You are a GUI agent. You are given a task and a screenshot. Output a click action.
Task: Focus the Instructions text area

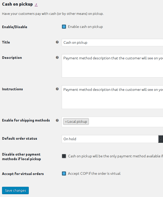112,97
